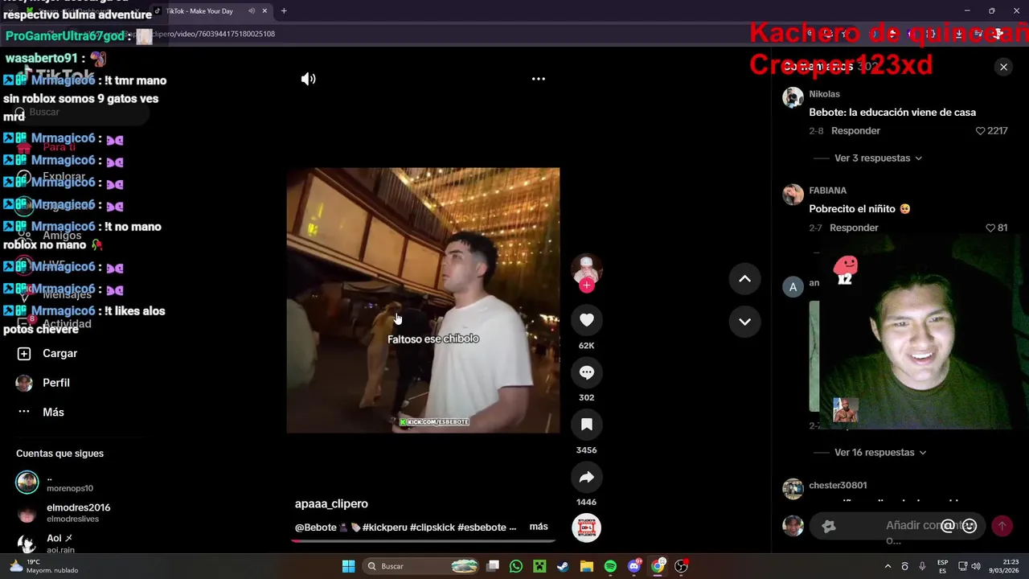Open the video three-dots options menu
This screenshot has width=1029, height=579.
(539, 79)
